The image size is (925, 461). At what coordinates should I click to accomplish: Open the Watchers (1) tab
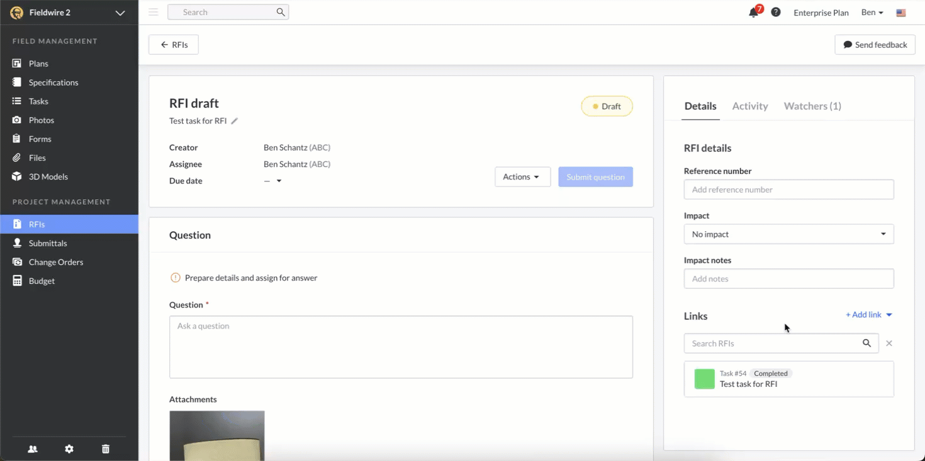[812, 106]
